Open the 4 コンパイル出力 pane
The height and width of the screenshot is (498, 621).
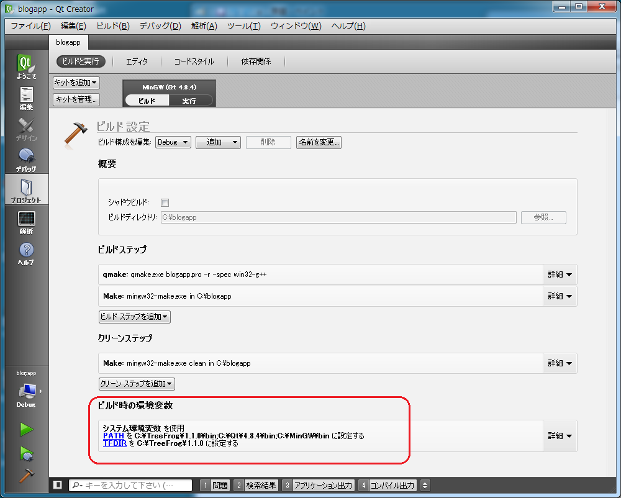click(388, 485)
